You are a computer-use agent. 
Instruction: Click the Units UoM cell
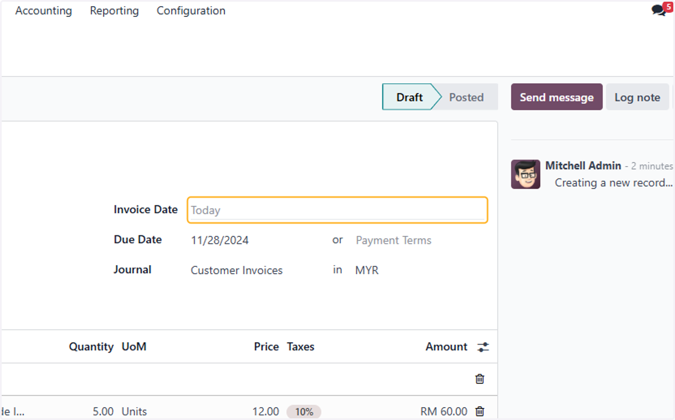point(134,412)
